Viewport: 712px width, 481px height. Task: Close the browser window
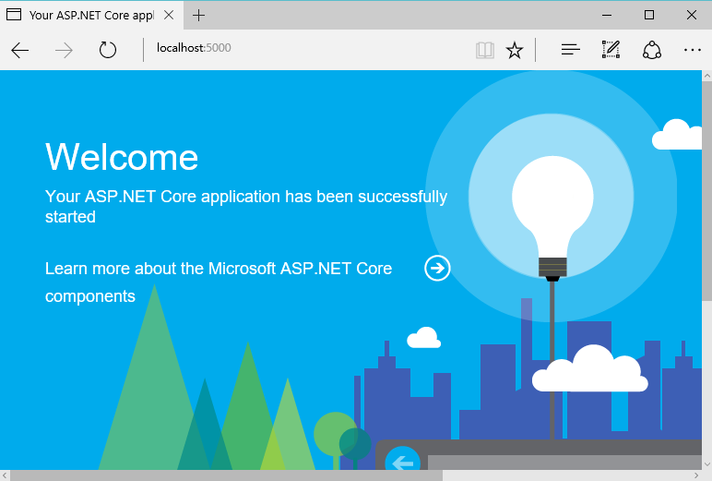[x=691, y=15]
